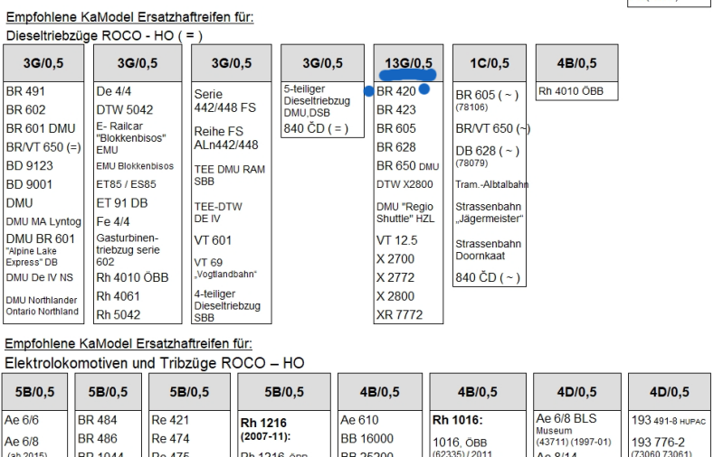
Task: Click BR 605 in the 13G/0,5 column
Action: [x=395, y=128]
